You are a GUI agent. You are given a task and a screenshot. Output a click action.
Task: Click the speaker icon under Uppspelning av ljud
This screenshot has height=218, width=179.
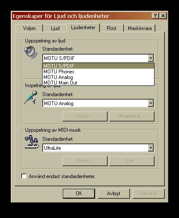point(31,52)
